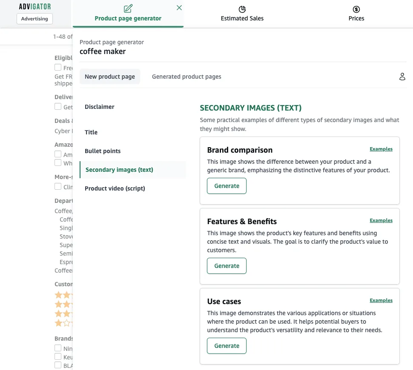
Task: Generate the Brand comparison image text
Action: (227, 186)
